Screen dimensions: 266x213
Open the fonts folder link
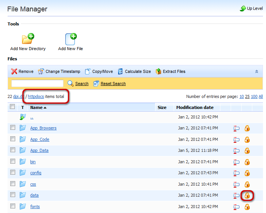(35, 207)
